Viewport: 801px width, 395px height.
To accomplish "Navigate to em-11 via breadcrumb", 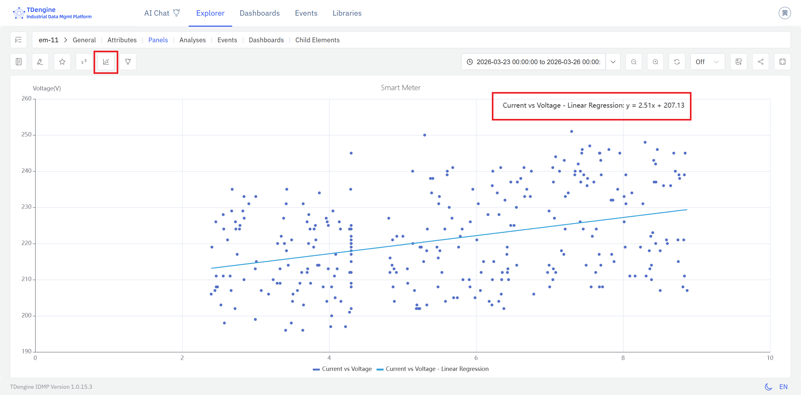I will (48, 40).
